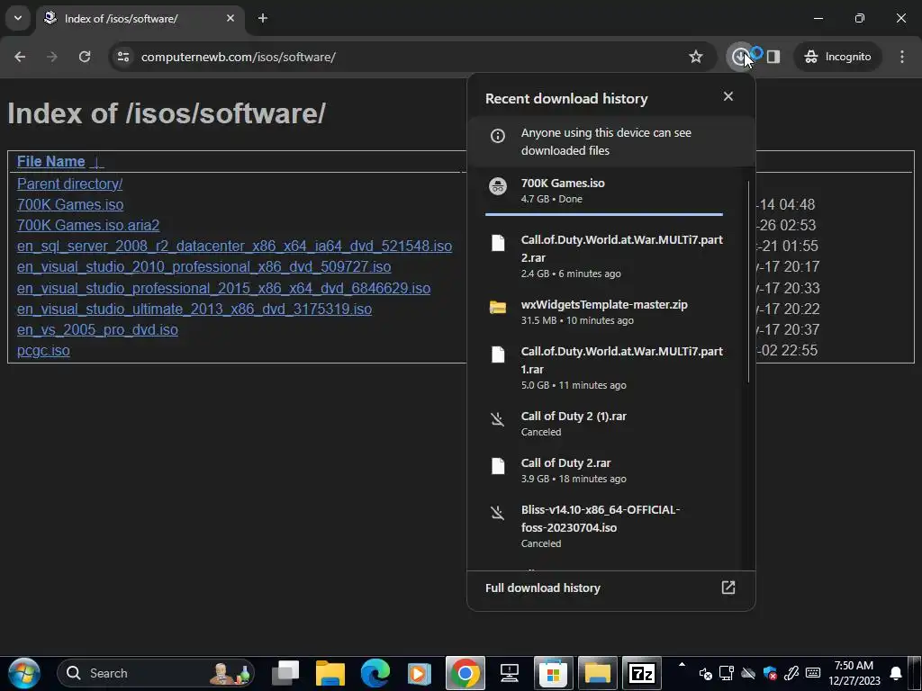
Task: Download visual studio professional 2015 iso
Action: [x=223, y=289]
